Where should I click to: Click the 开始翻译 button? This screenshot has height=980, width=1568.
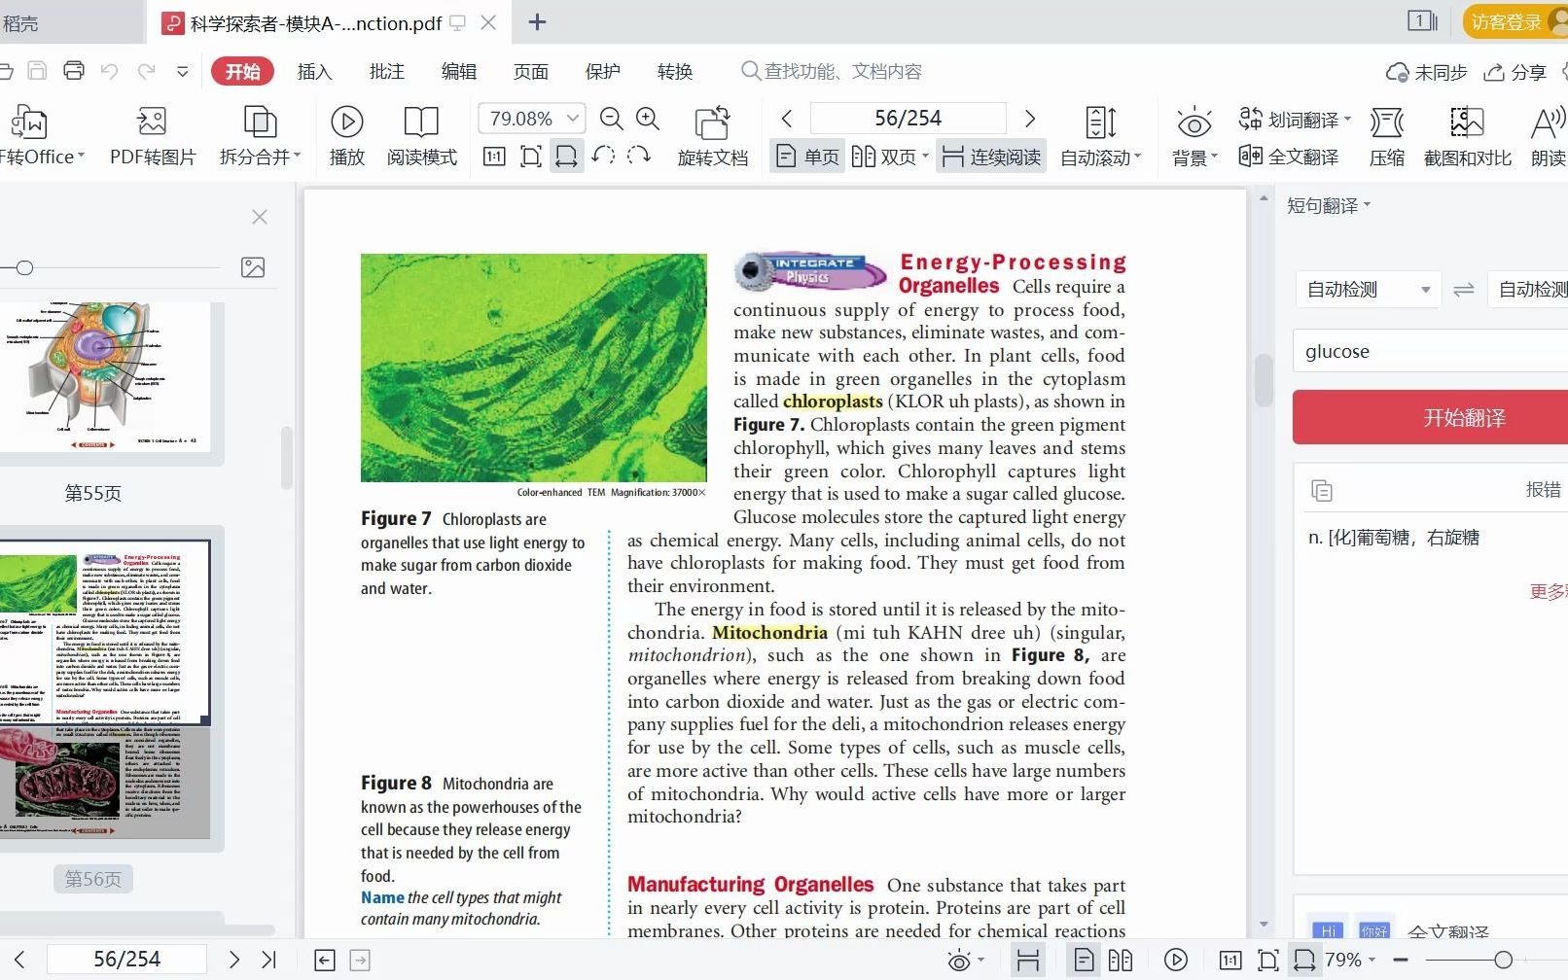pos(1430,417)
